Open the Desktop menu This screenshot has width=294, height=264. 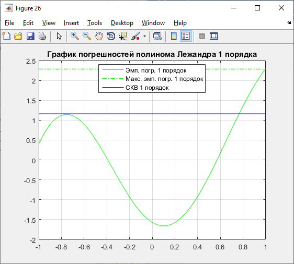coord(122,23)
